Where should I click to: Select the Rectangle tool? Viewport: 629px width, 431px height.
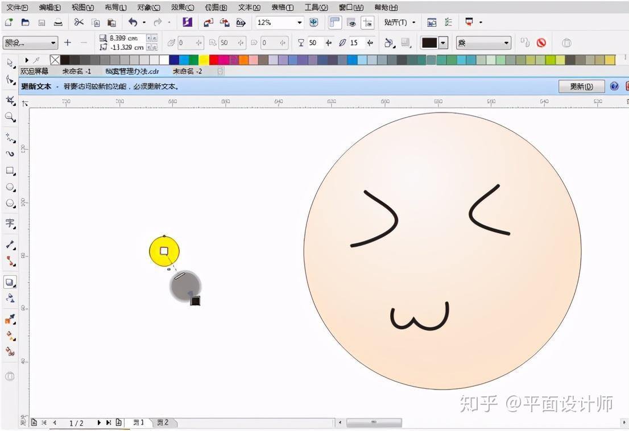point(9,171)
